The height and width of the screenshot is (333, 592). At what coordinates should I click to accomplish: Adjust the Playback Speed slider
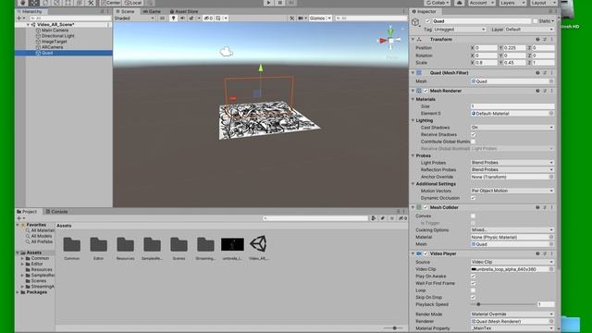click(x=503, y=304)
